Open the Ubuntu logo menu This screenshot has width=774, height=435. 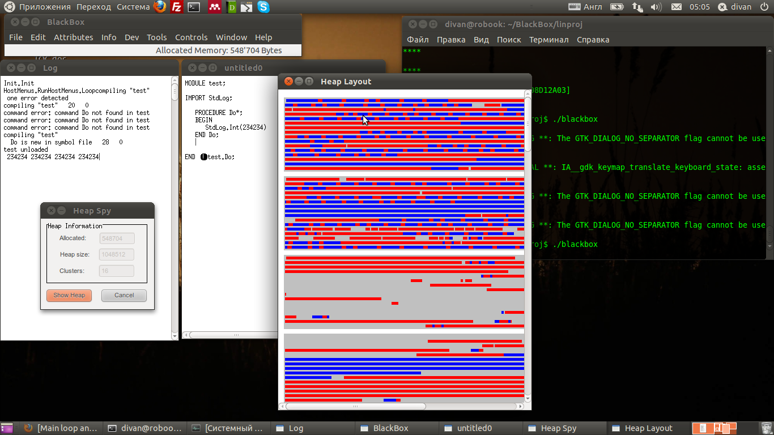8,7
